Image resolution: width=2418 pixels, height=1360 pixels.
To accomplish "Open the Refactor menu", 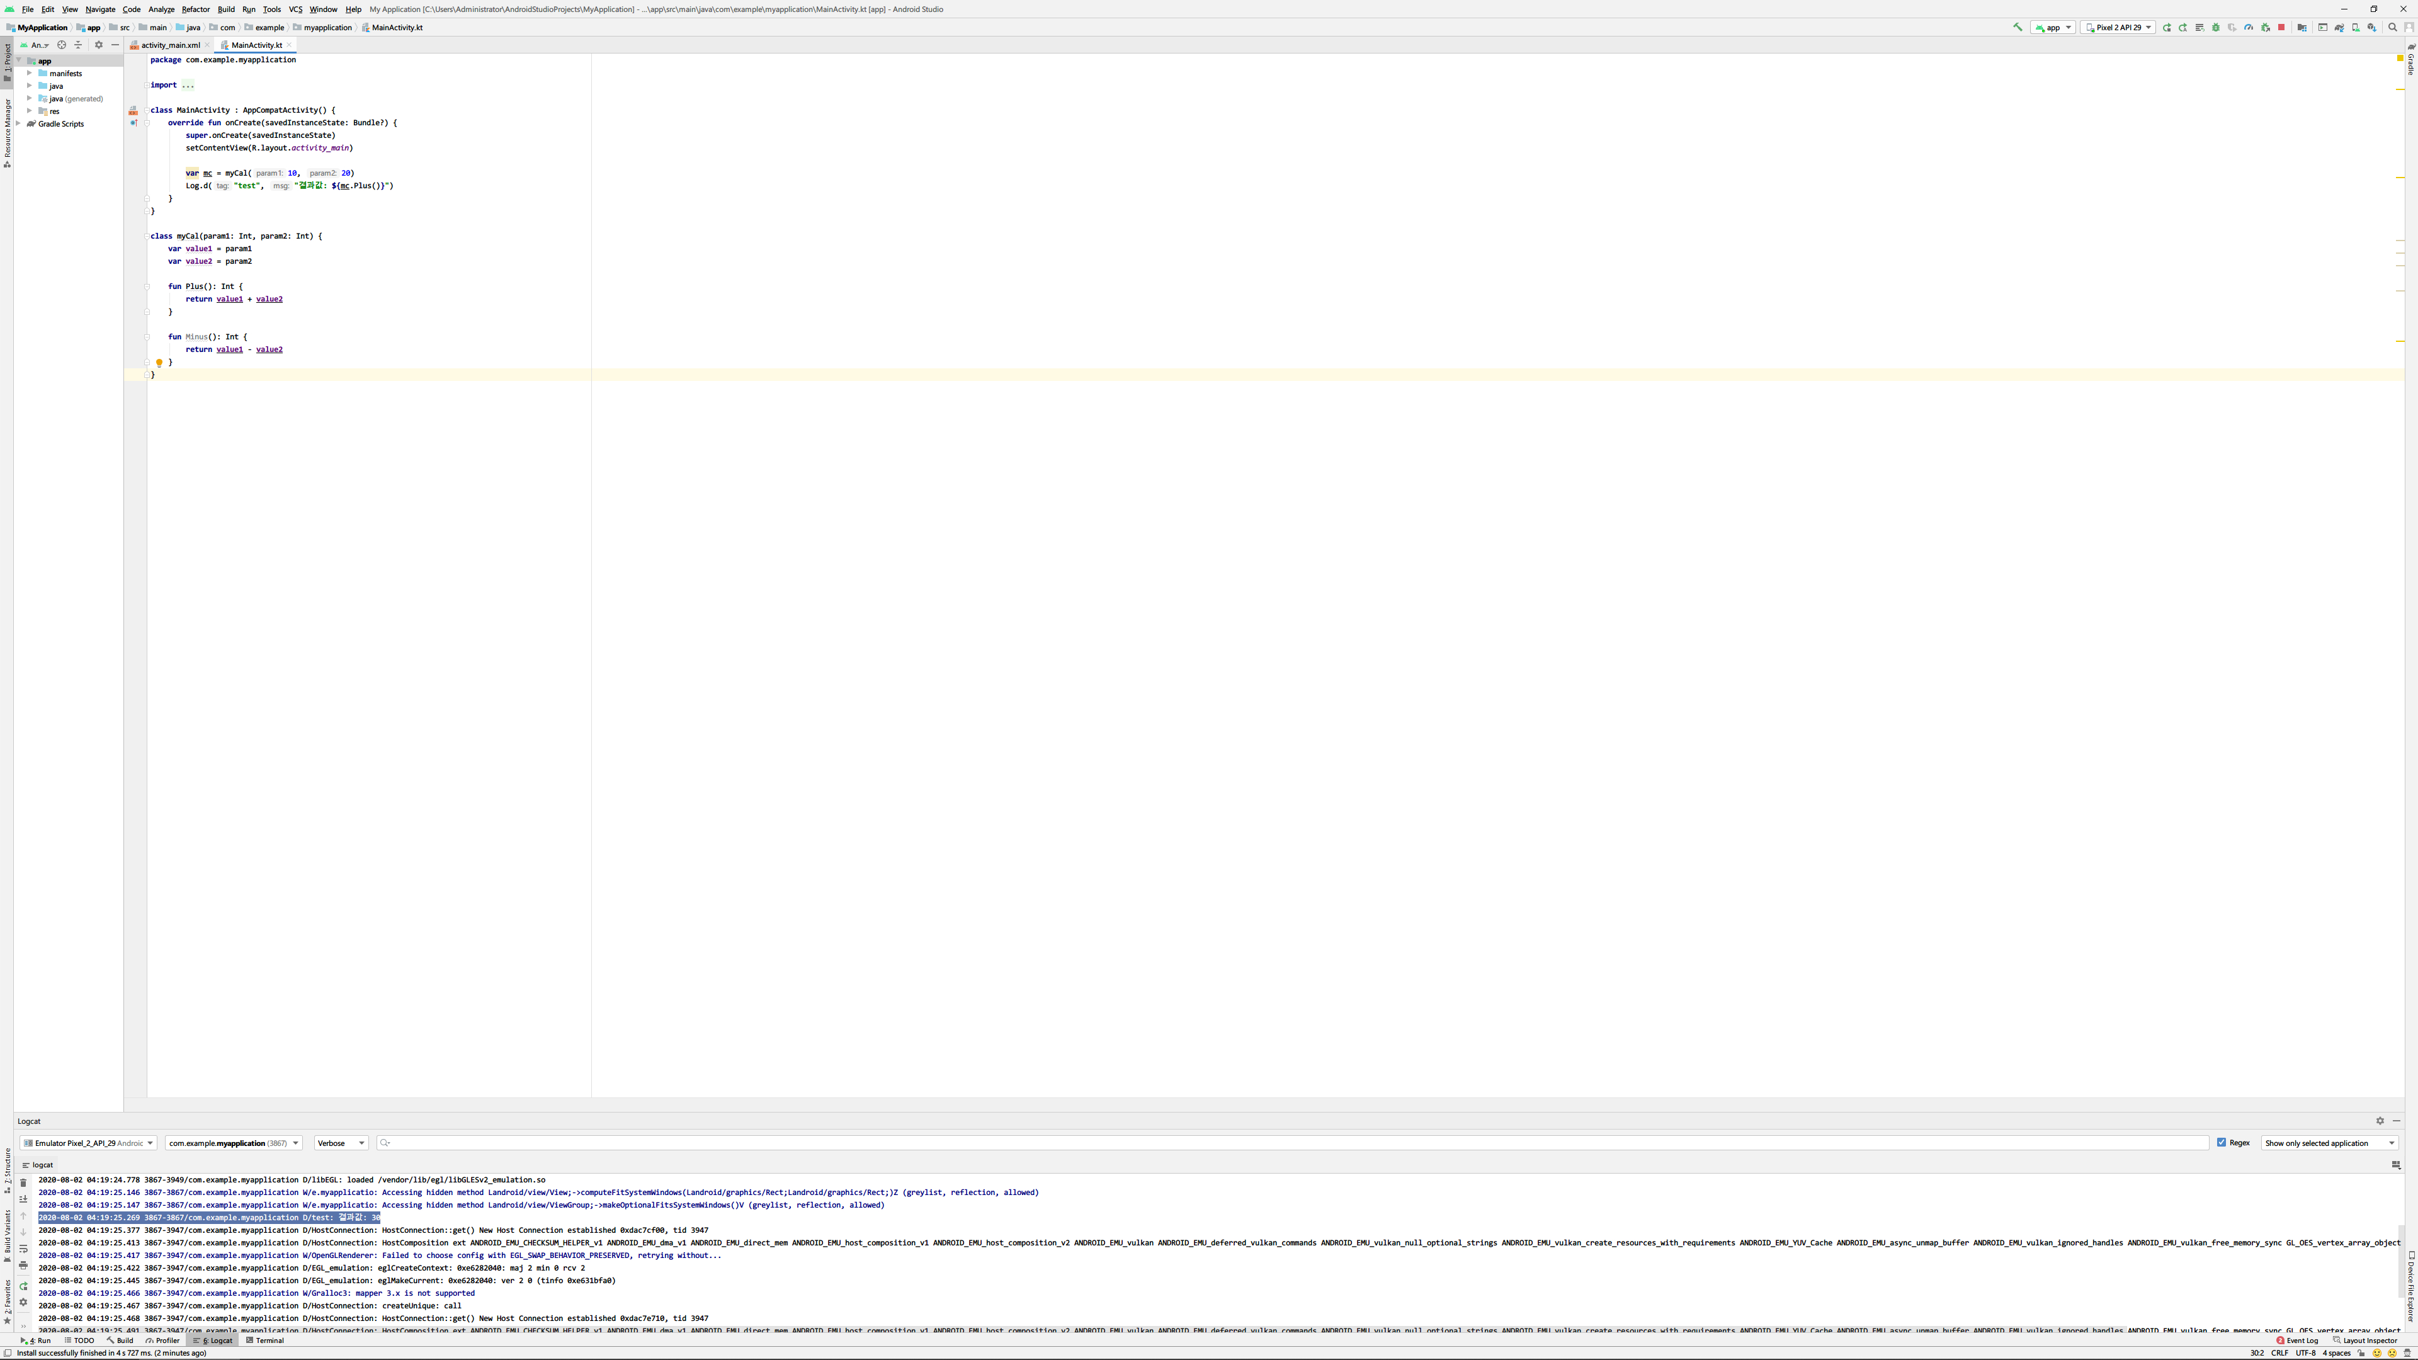I will tap(195, 9).
